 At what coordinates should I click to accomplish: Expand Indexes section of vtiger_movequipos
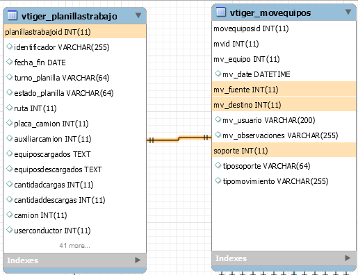coord(348,258)
